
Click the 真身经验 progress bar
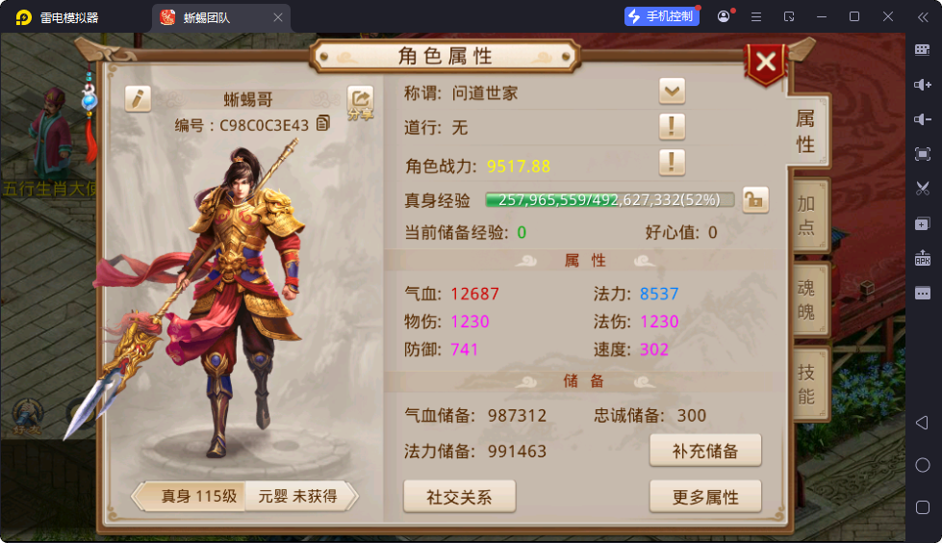(610, 199)
